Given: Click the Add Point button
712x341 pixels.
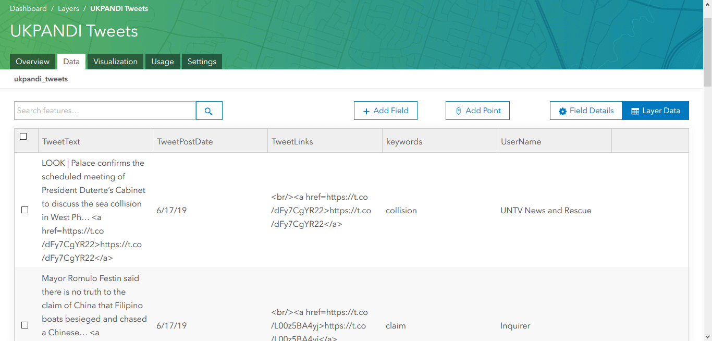Looking at the screenshot, I should coord(477,111).
